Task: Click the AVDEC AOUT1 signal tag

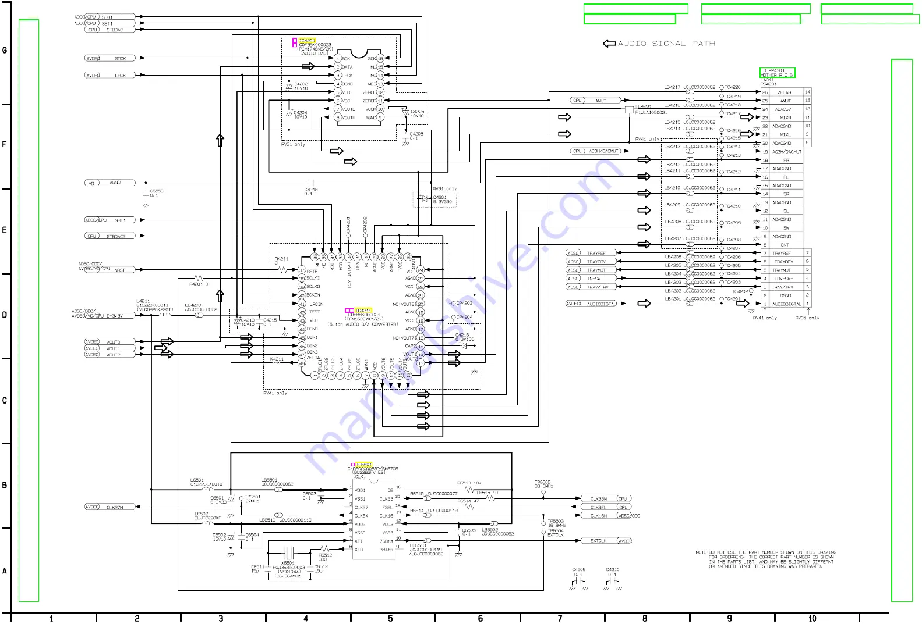Action: (x=109, y=348)
